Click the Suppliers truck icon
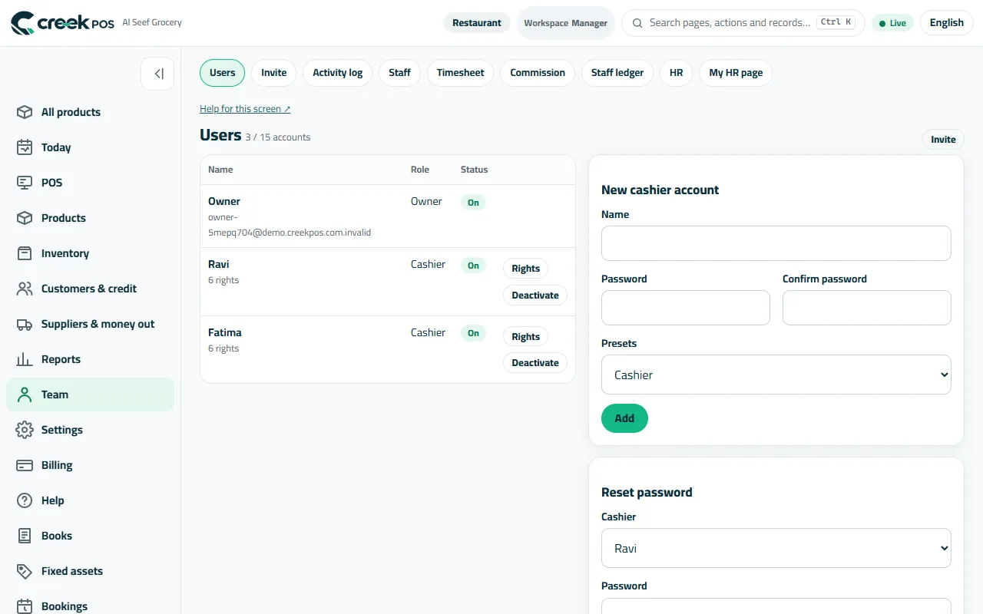Screen dimensions: 983x614 pos(25,324)
